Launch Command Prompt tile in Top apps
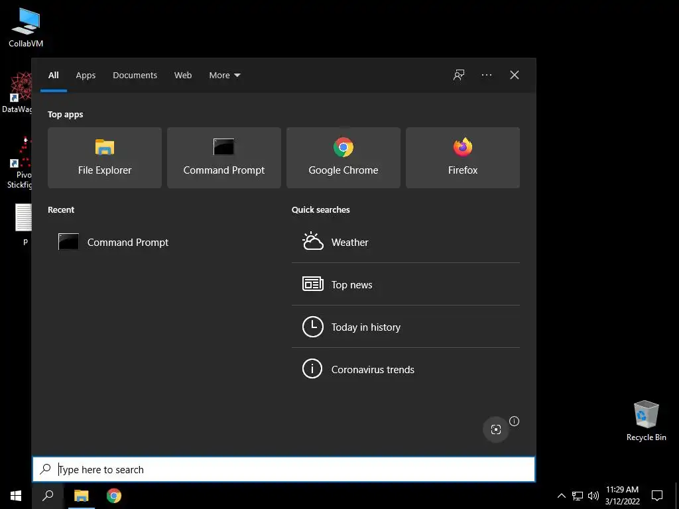This screenshot has width=679, height=509. [224, 158]
